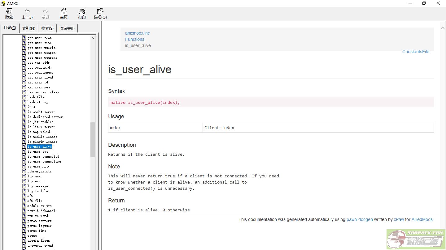
Task: Click the Hide (隐藏) toolbar icon
Action: pyautogui.click(x=9, y=14)
